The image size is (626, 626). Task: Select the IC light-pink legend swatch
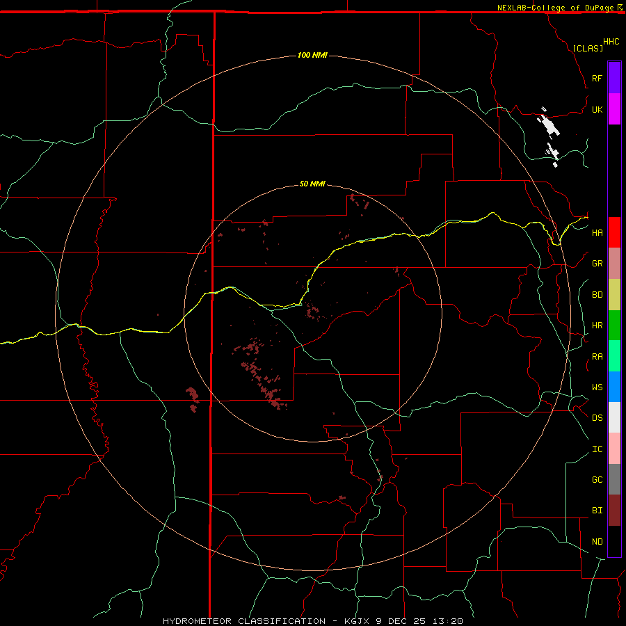click(614, 449)
